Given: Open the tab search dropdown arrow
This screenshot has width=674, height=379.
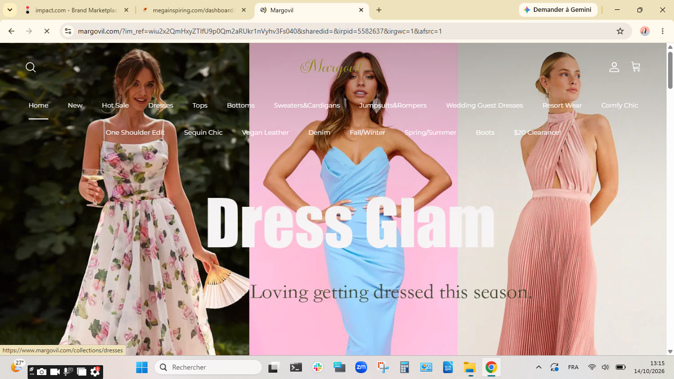Looking at the screenshot, I should point(10,10).
